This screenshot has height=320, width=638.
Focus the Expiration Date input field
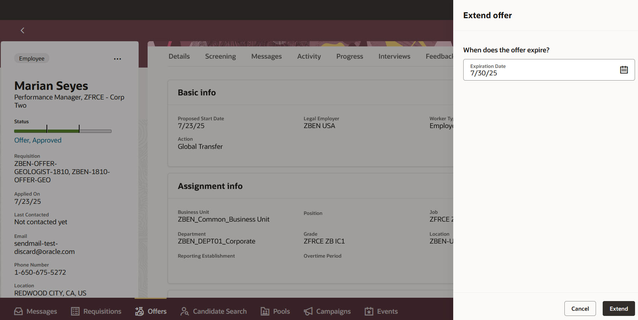coord(549,70)
